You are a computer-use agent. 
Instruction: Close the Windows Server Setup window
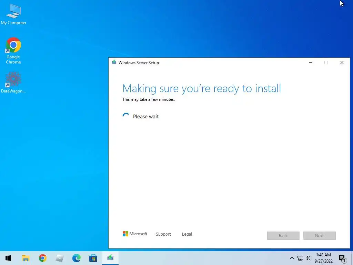tap(342, 63)
